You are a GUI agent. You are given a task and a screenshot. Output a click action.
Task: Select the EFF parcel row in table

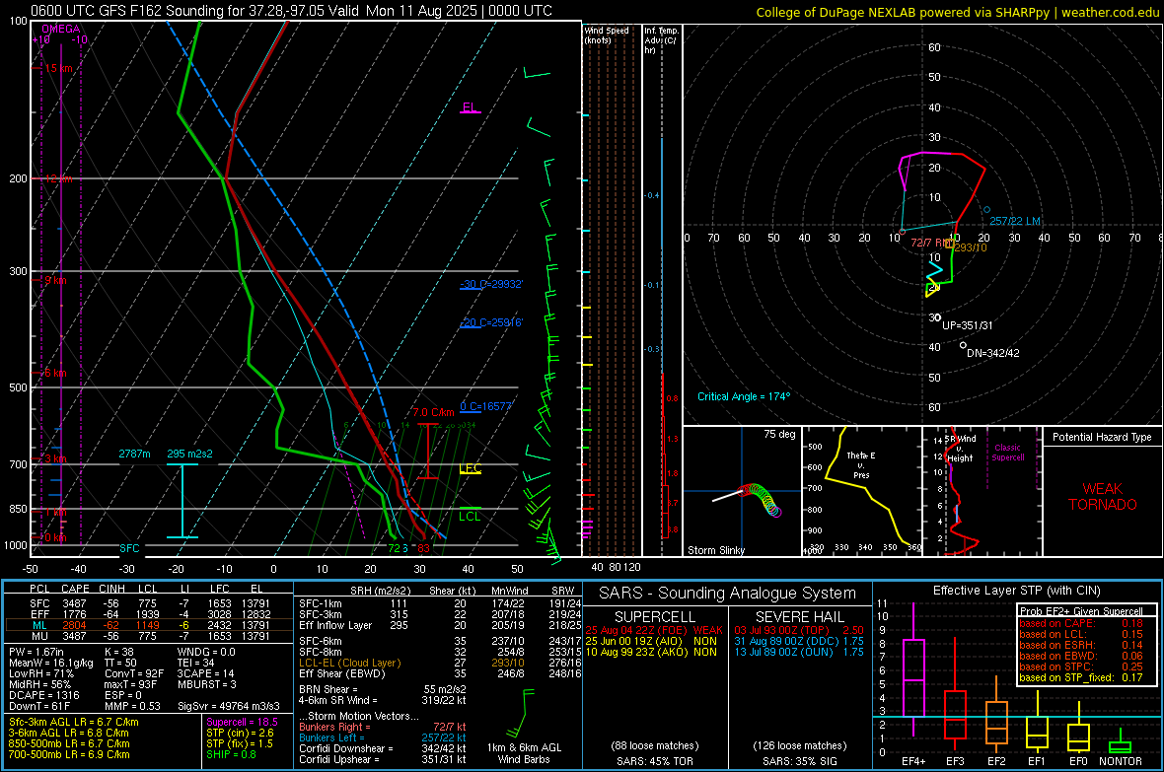(x=149, y=614)
